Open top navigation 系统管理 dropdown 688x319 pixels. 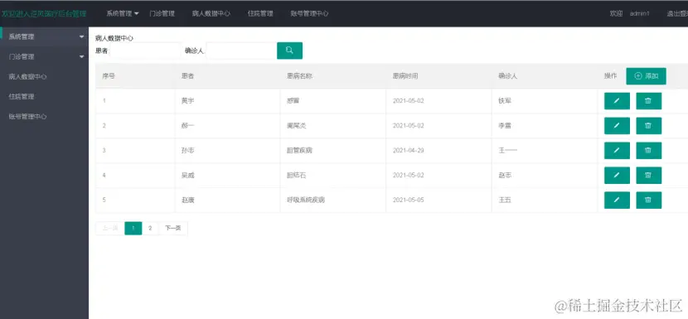pyautogui.click(x=123, y=13)
